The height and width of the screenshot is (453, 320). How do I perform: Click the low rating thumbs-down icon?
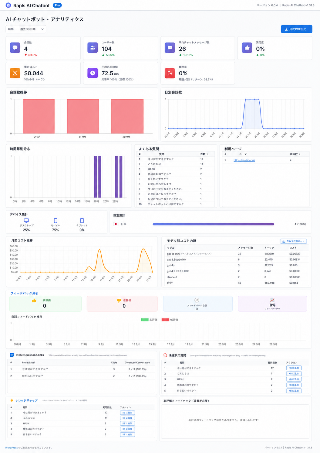pos(119,300)
